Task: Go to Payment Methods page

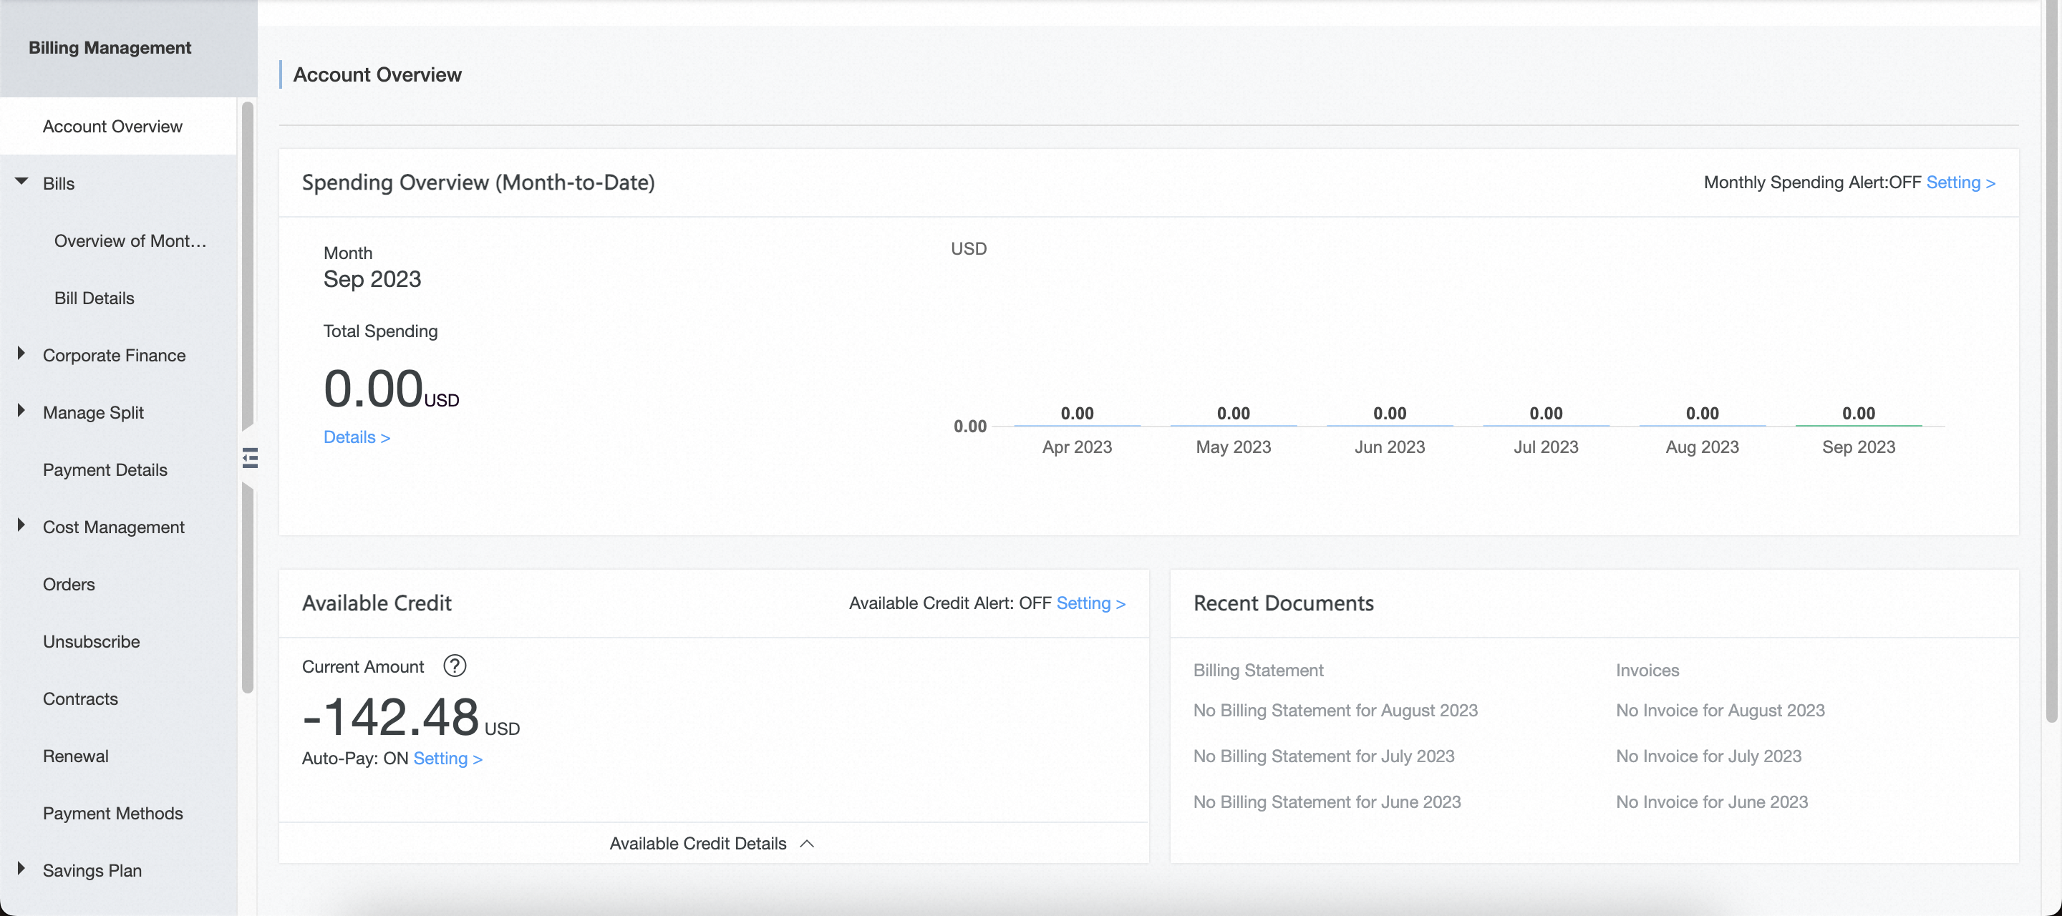Action: (113, 813)
